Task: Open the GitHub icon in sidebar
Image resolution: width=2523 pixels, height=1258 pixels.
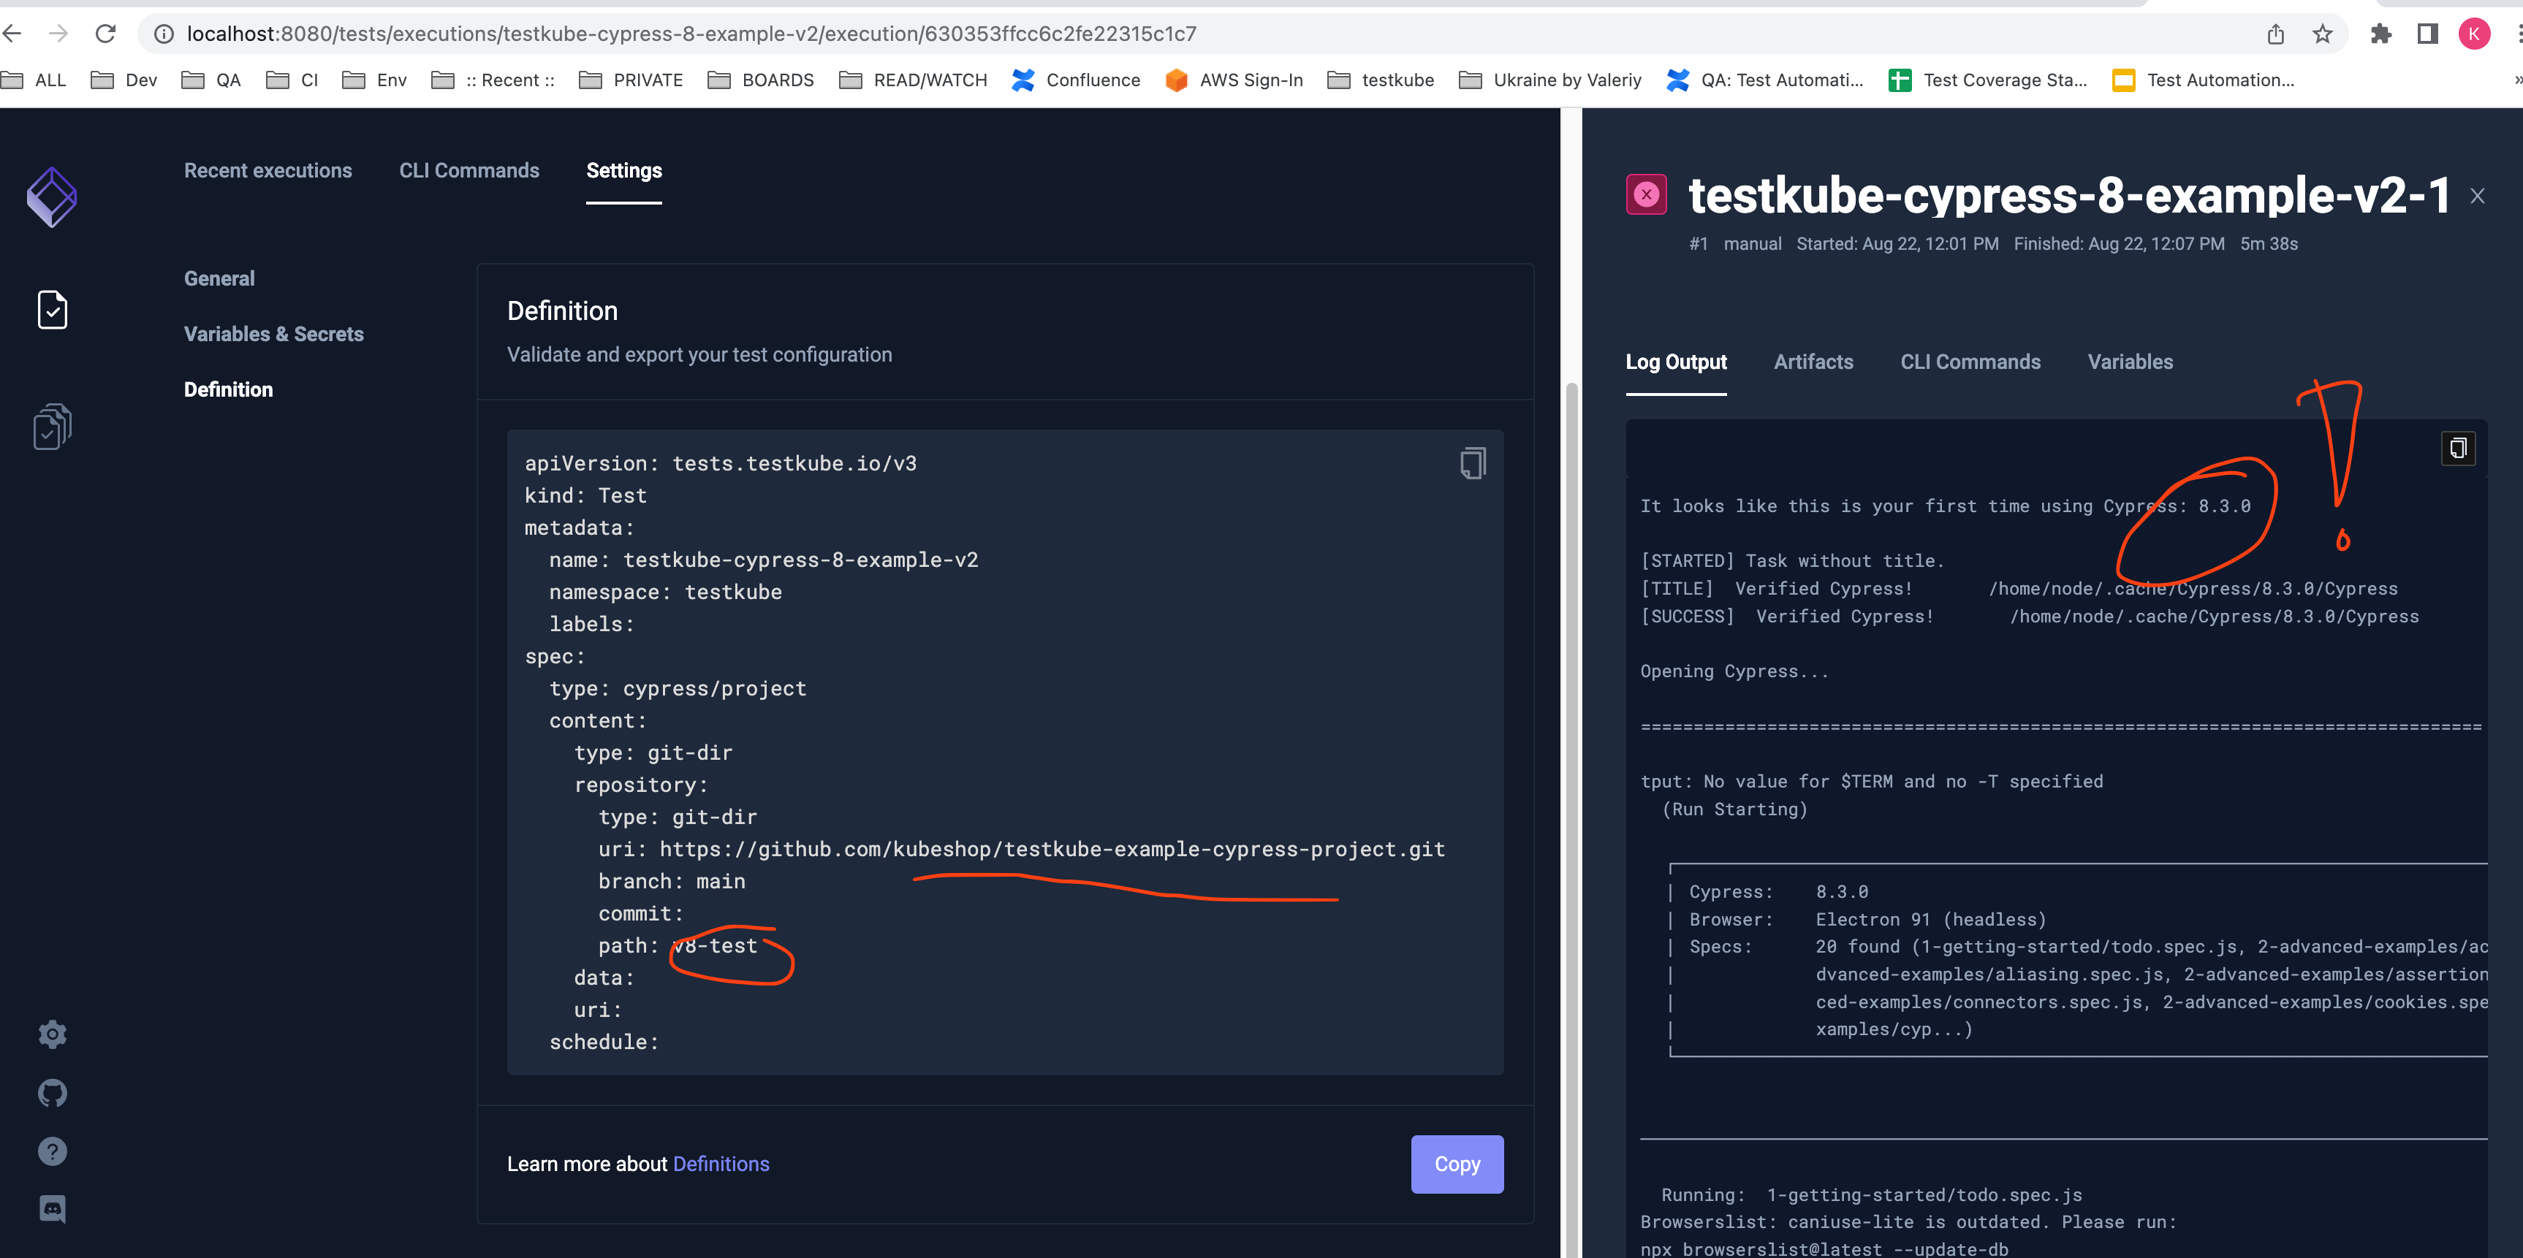Action: click(x=52, y=1093)
